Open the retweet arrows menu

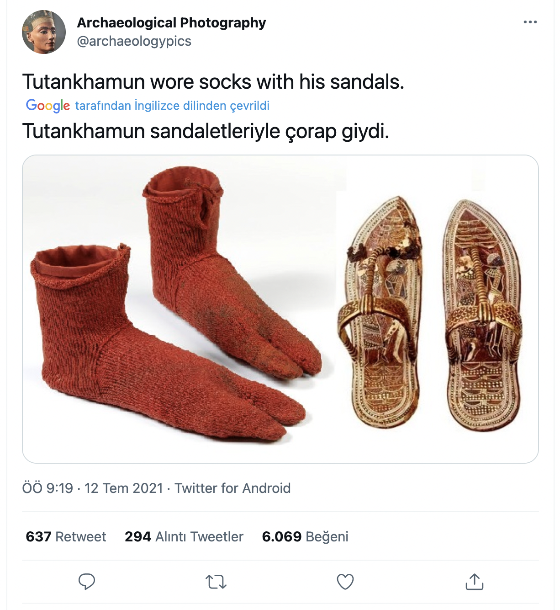[x=216, y=582]
